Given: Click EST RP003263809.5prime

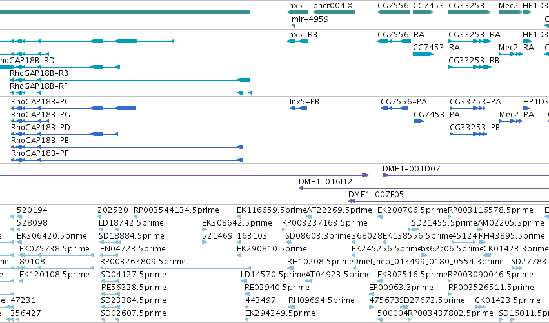Looking at the screenshot, I should click(x=143, y=262).
